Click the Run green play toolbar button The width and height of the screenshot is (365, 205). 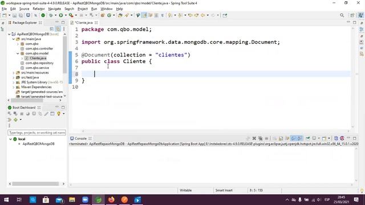tap(61, 15)
